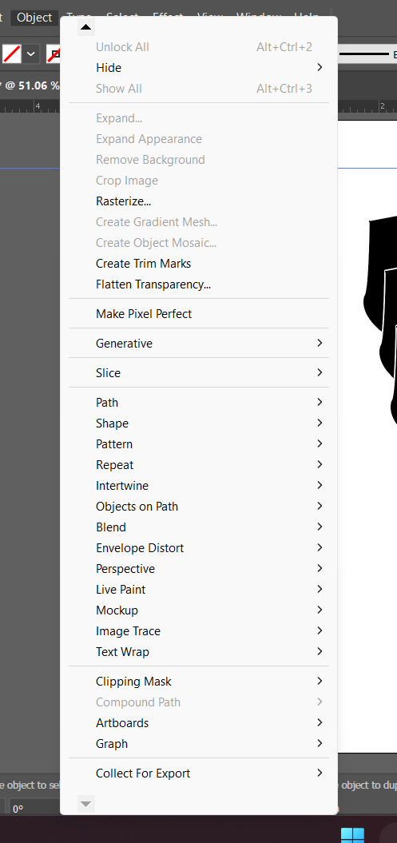Open the Pattern submenu
The image size is (397, 843).
pos(199,444)
